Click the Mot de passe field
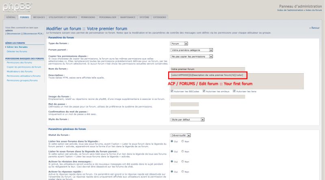The height and width of the screenshot is (180, 325). point(185,104)
